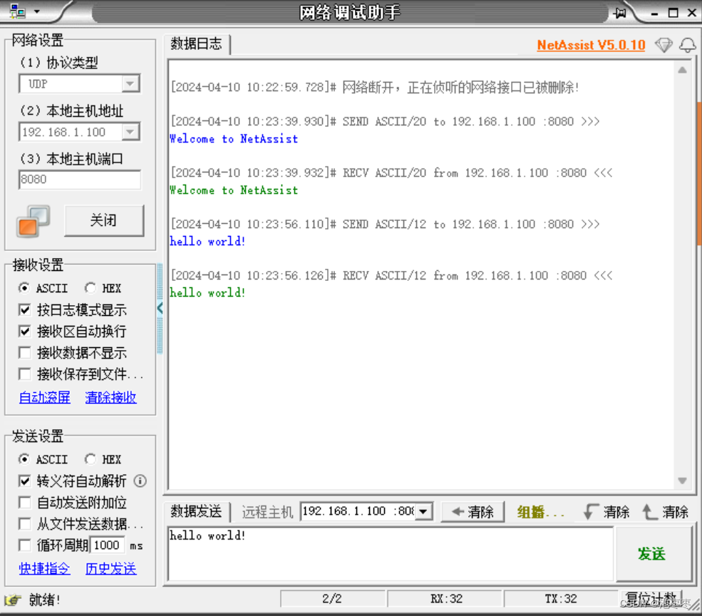This screenshot has width=702, height=616.
Task: Open the remote host address dropdown
Action: 423,511
